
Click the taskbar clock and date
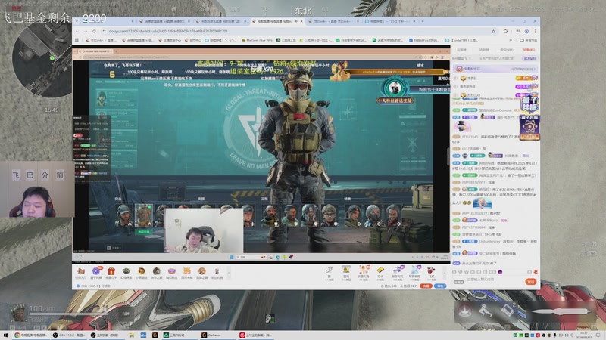(x=584, y=334)
